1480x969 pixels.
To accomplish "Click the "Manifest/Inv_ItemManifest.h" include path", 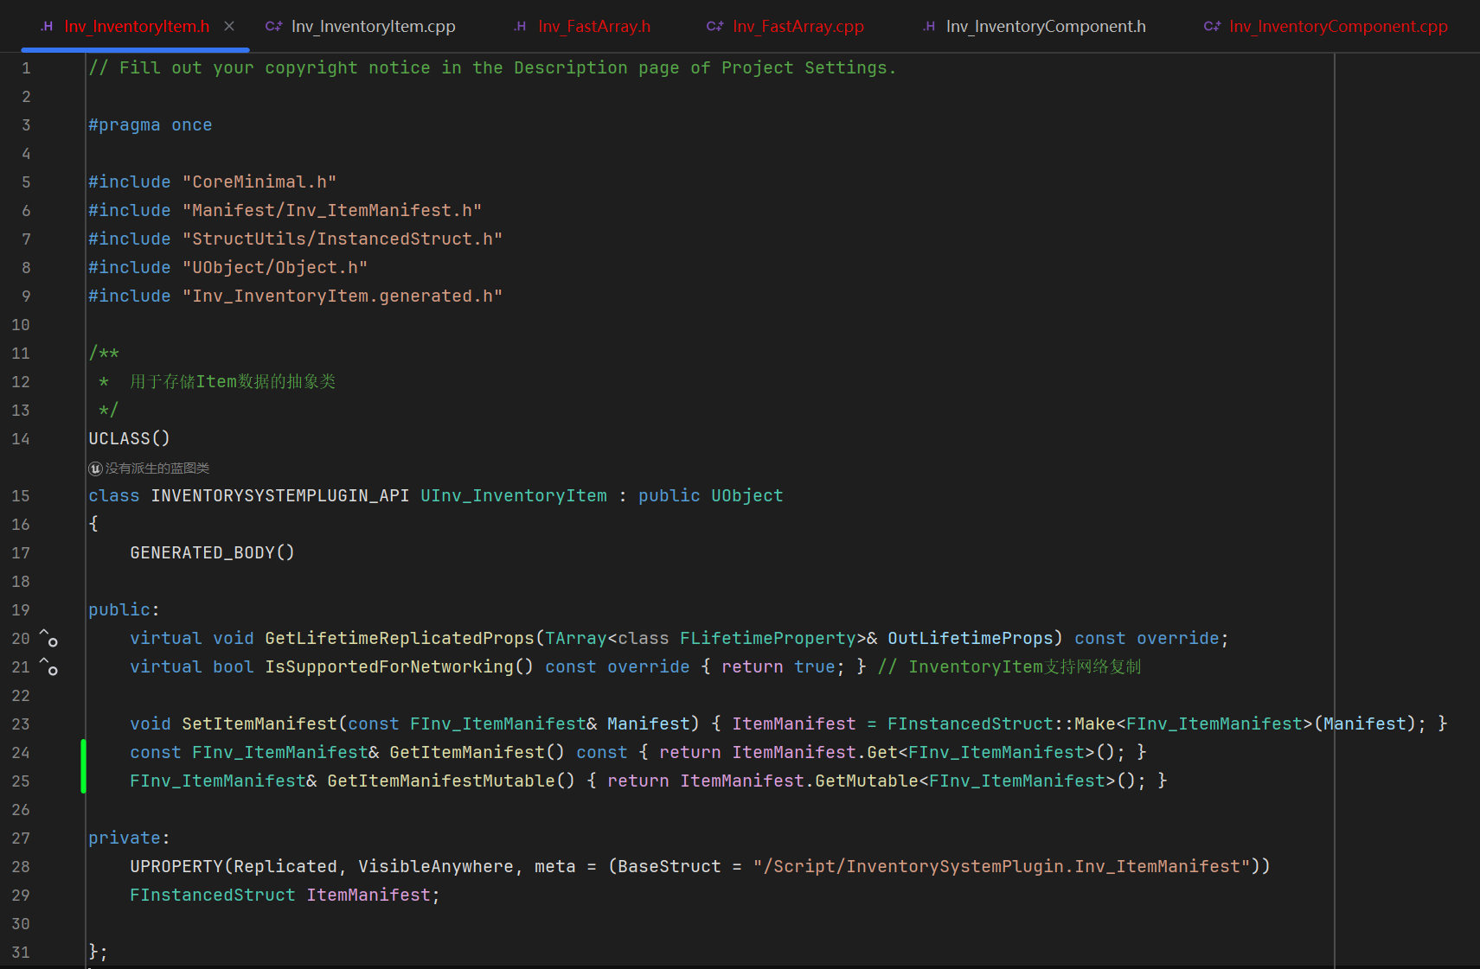I will click(x=332, y=211).
